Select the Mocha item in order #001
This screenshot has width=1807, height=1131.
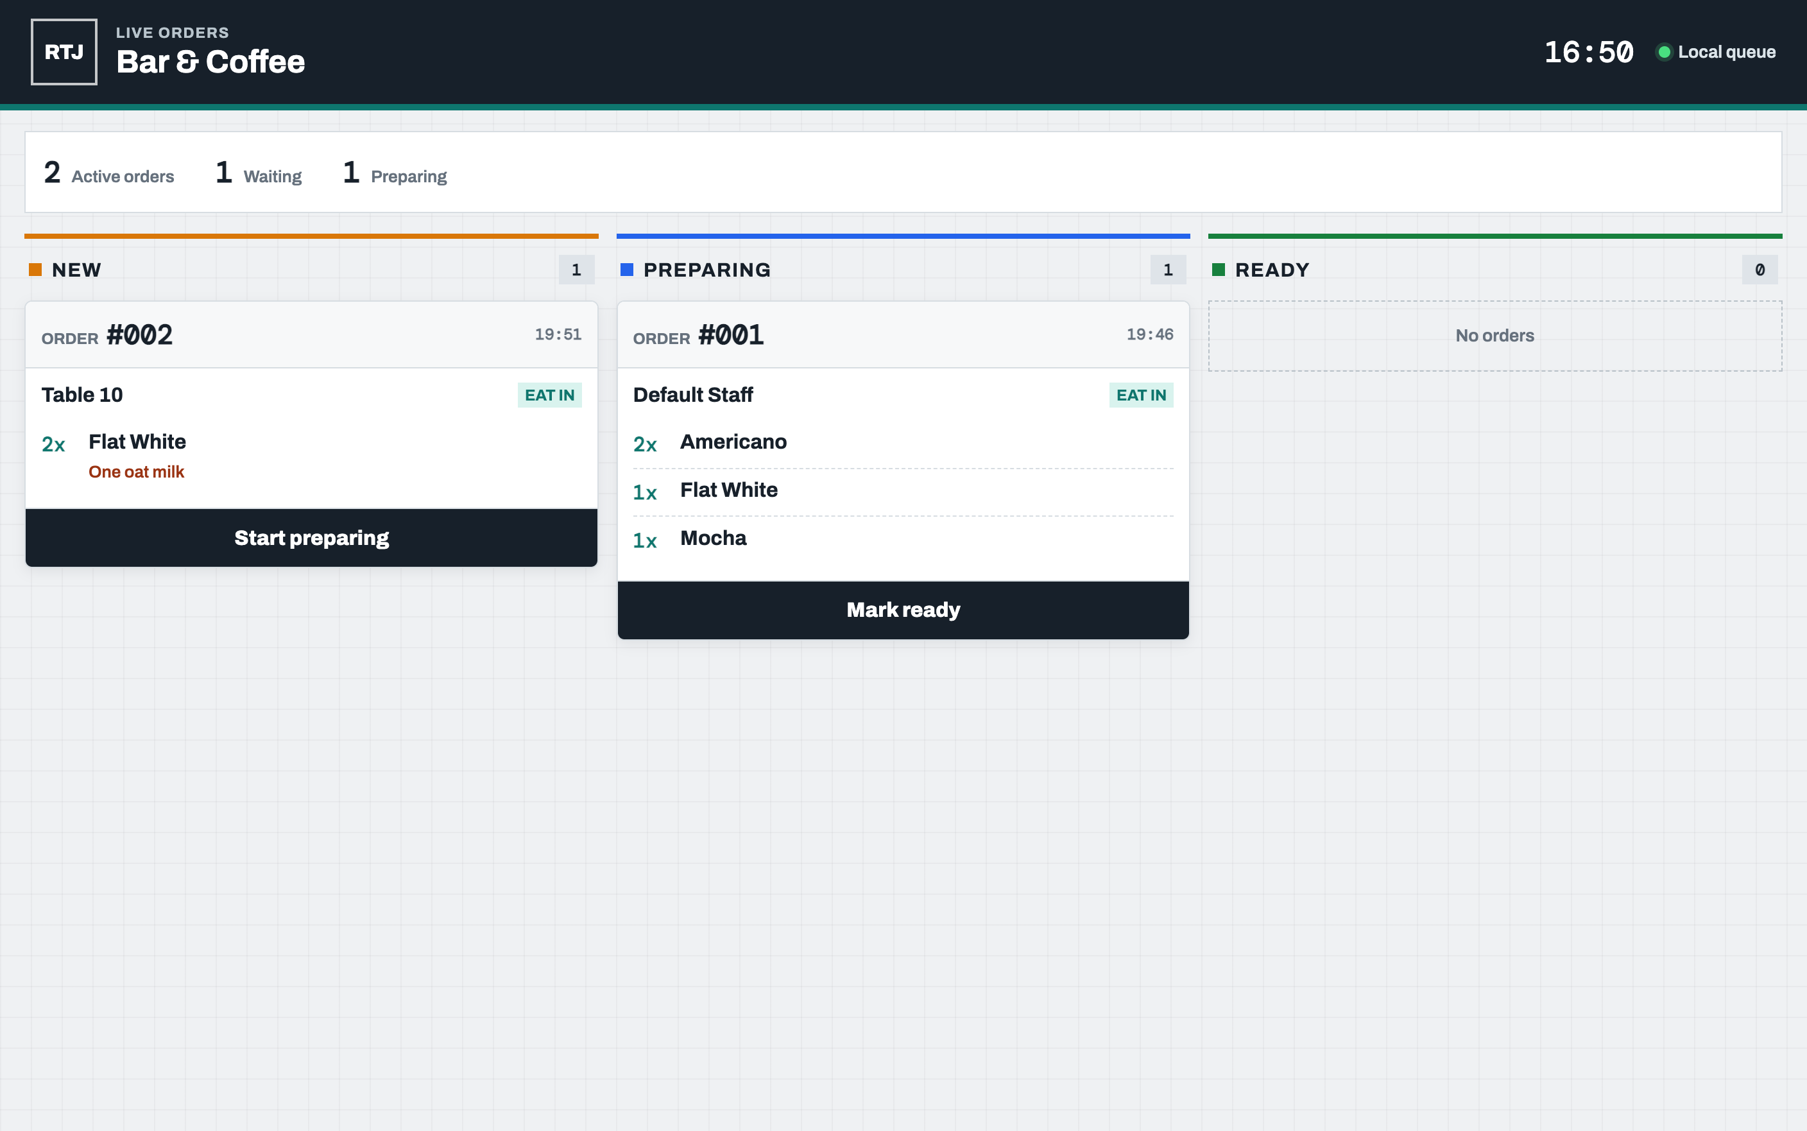713,538
